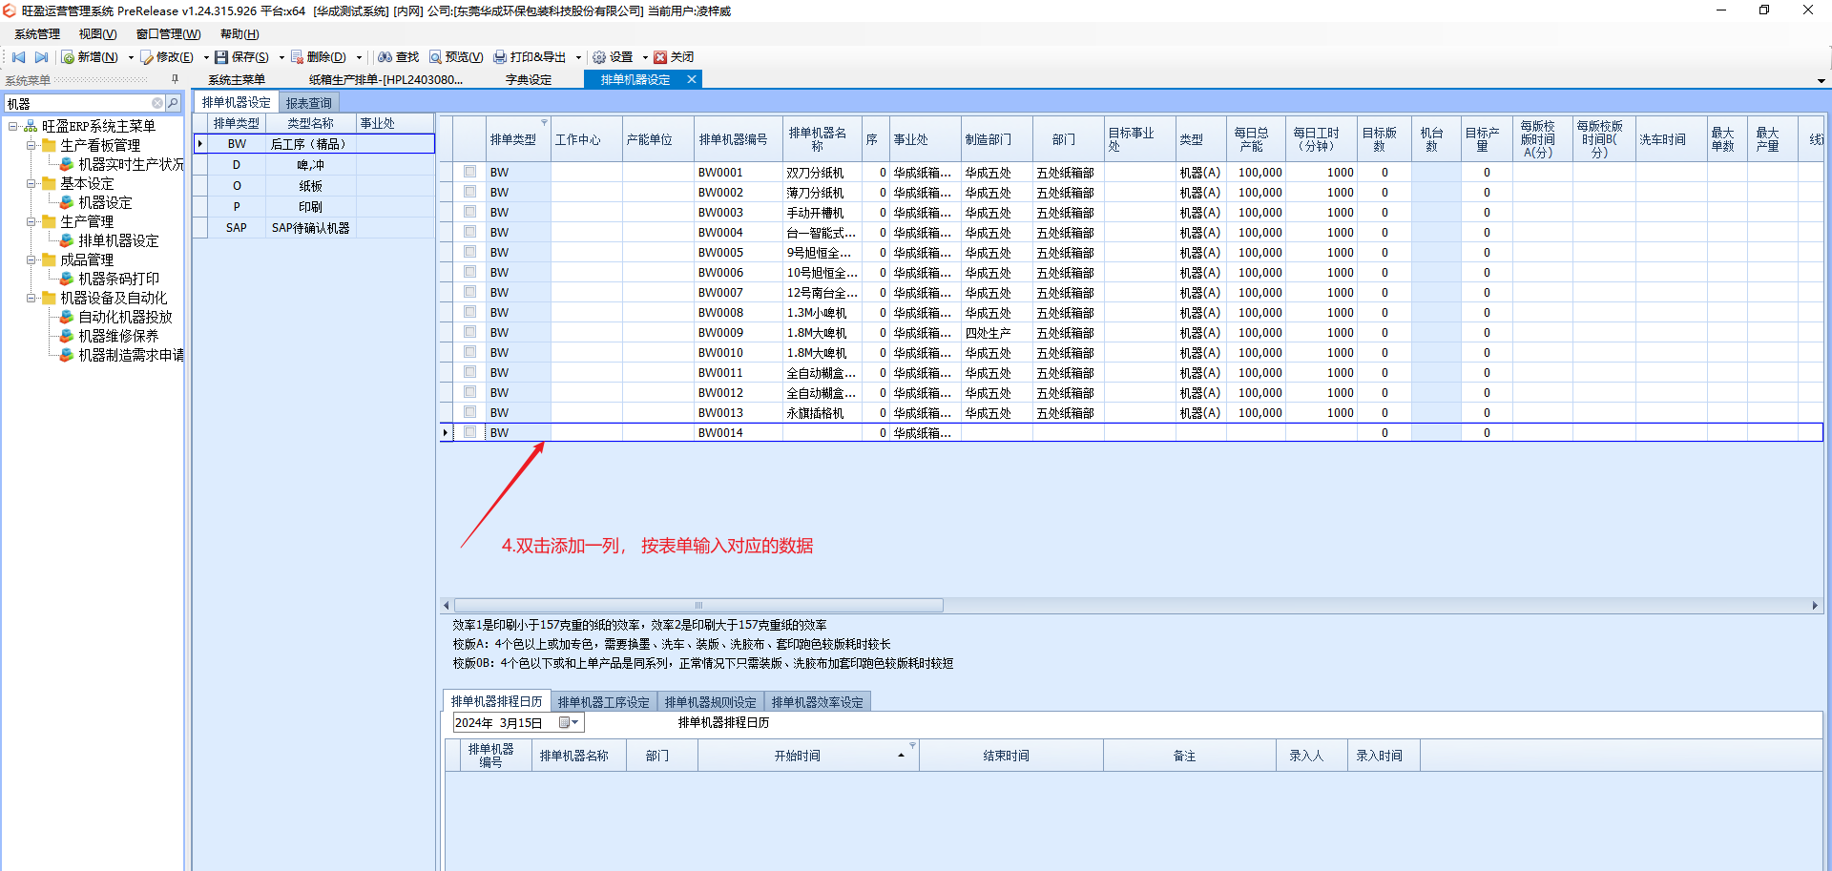Click the 查找 find toolbar button
Image resolution: width=1832 pixels, height=871 pixels.
click(x=399, y=57)
